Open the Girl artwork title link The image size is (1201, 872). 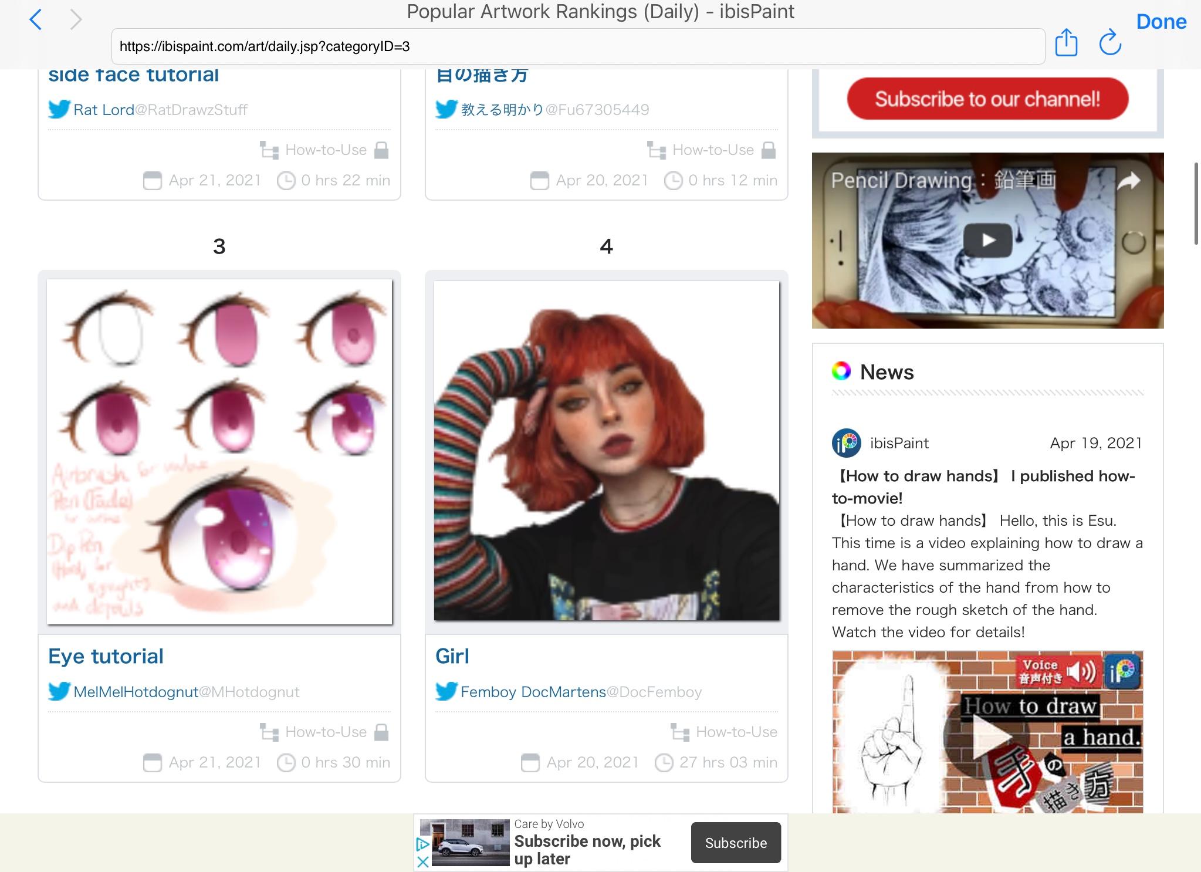452,656
